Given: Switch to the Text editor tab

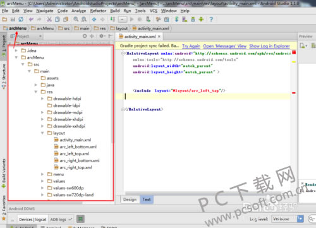Looking at the screenshot, I should click(x=147, y=200).
